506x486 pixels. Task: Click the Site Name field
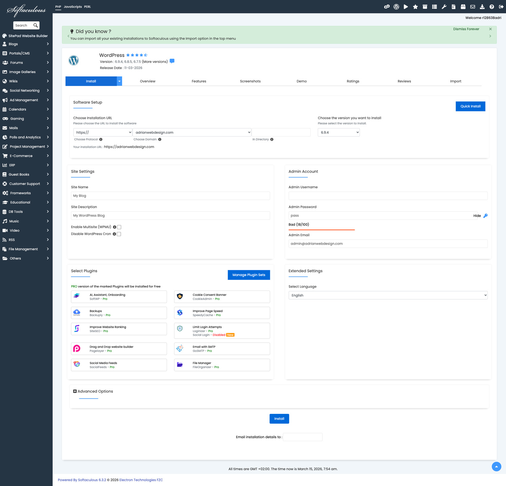click(x=170, y=196)
